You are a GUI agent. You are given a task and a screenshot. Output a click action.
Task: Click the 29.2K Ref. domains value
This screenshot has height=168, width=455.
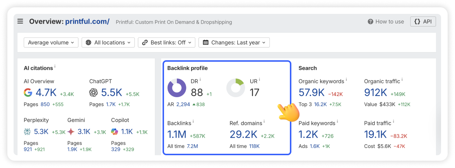click(x=243, y=135)
